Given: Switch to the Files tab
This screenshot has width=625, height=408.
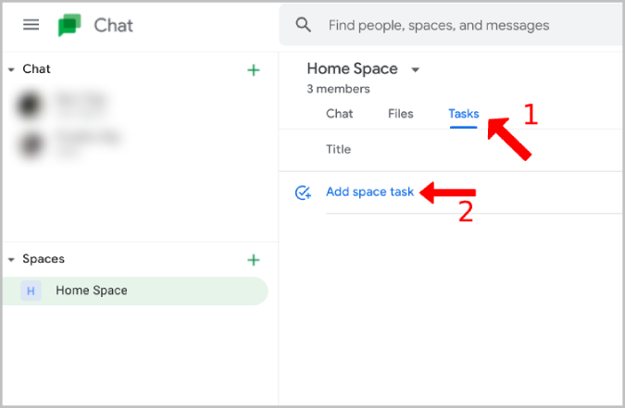Looking at the screenshot, I should tap(401, 114).
